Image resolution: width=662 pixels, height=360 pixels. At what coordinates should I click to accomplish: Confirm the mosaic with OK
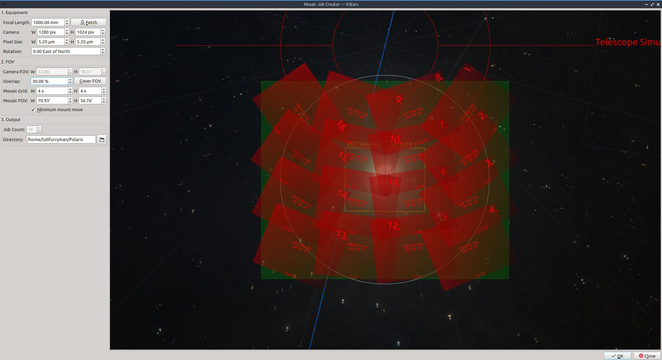(x=617, y=356)
